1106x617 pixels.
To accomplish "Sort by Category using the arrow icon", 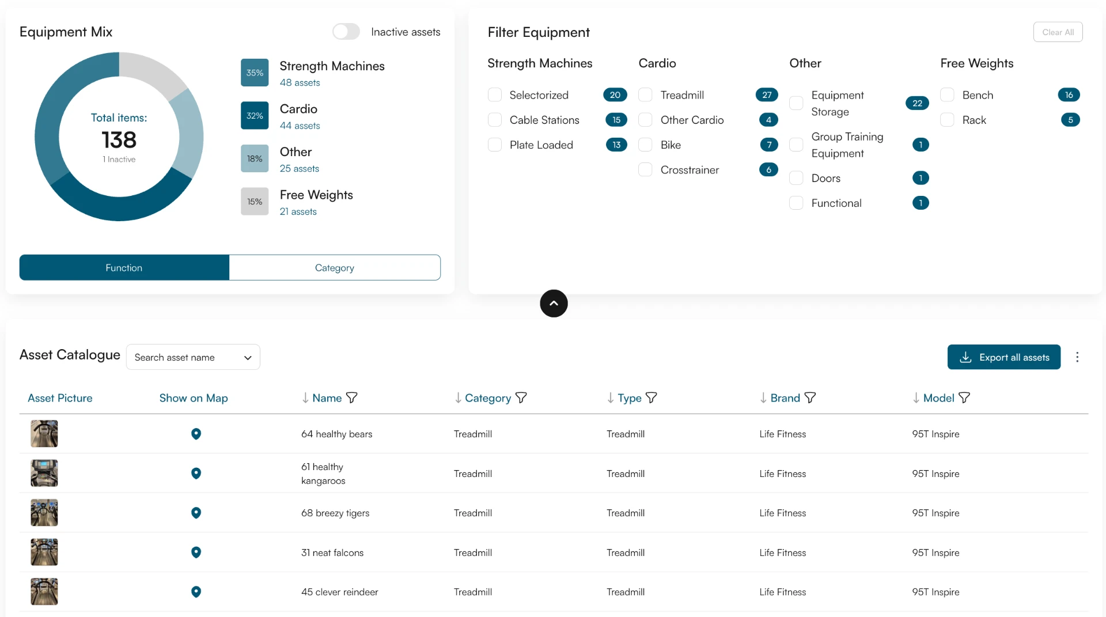I will (x=458, y=398).
